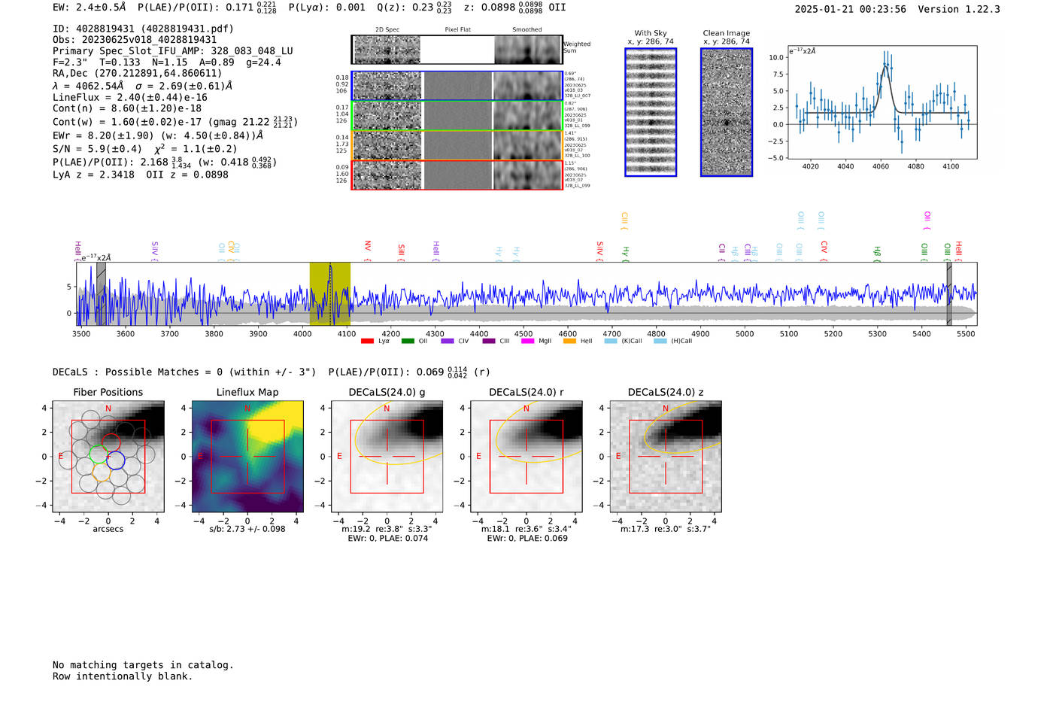Click the magenta MgII legend swatch

(x=527, y=341)
